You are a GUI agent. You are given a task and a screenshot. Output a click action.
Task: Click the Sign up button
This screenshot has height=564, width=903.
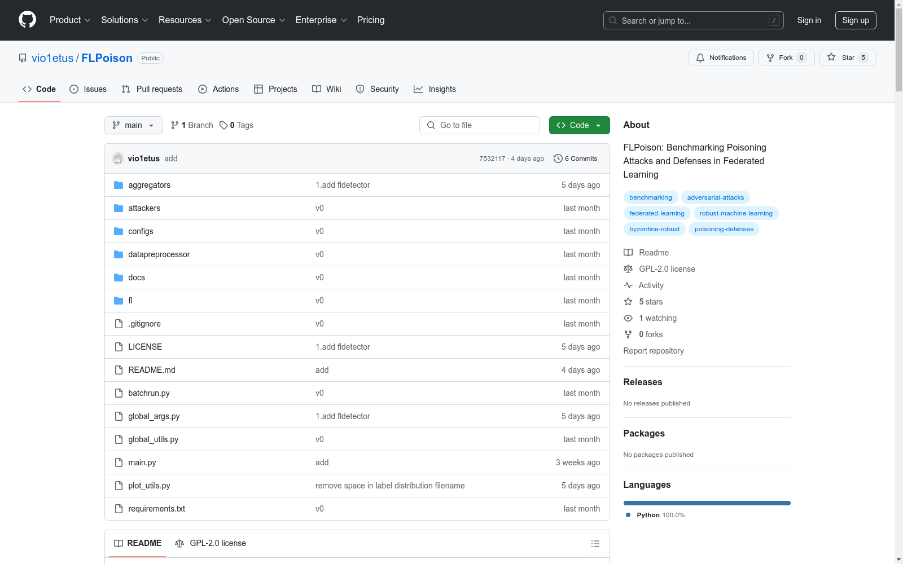856,20
